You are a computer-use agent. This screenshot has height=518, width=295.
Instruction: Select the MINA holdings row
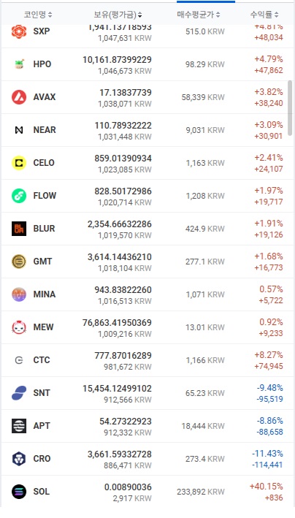pyautogui.click(x=147, y=294)
